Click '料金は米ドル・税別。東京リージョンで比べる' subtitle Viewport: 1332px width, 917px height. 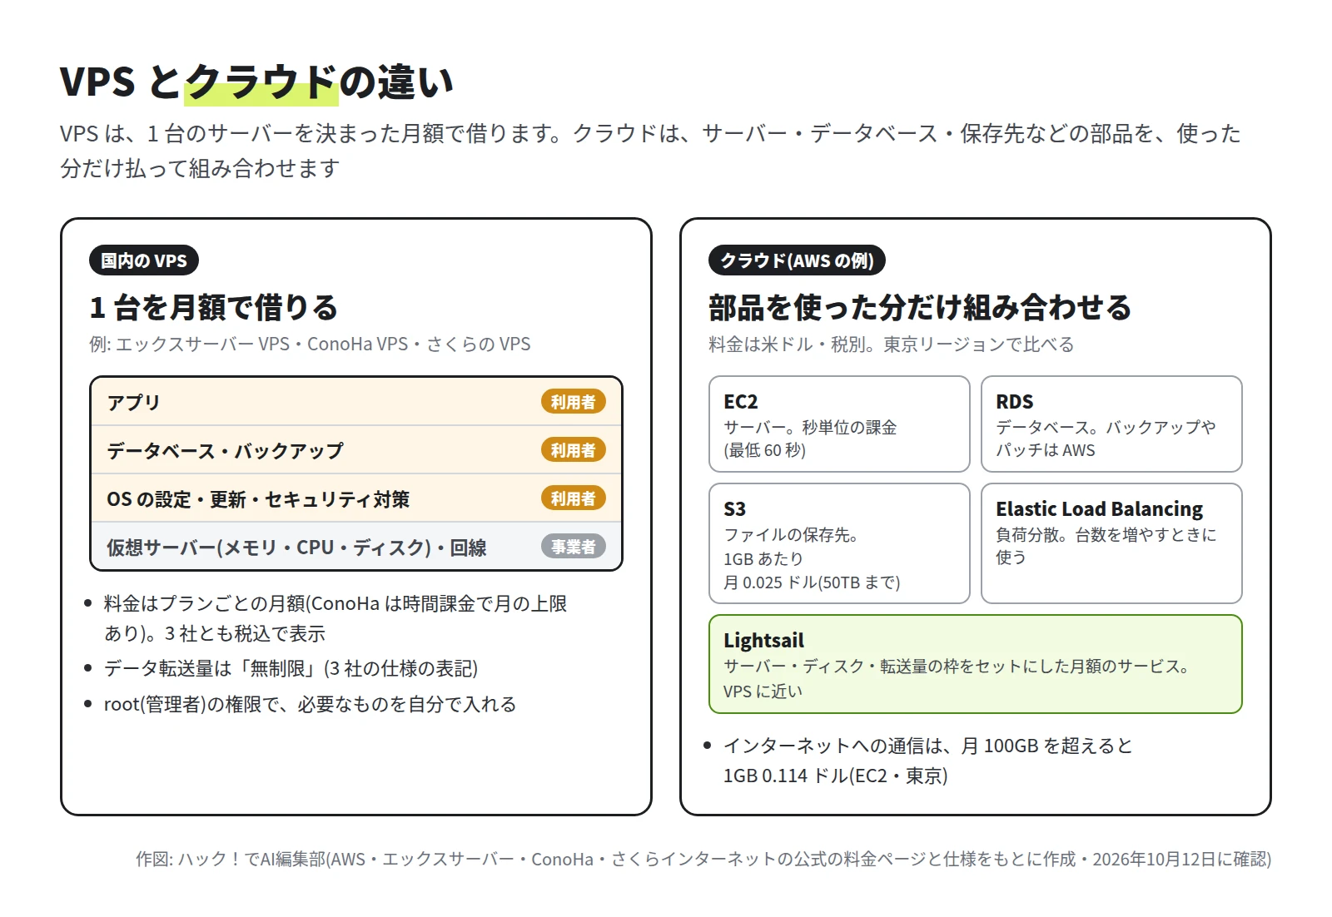point(891,344)
